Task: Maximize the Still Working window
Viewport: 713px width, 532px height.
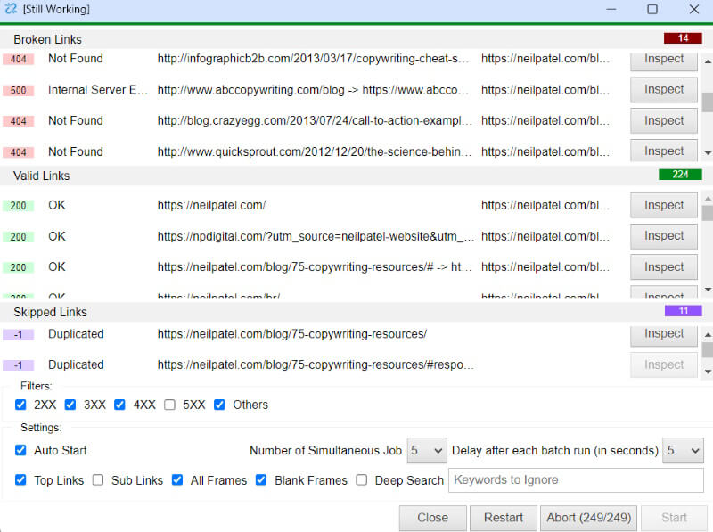Action: tap(652, 9)
